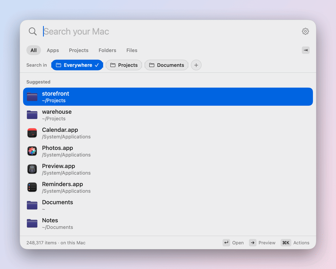The image size is (336, 269).
Task: Click the Actions footer label
Action: click(301, 243)
